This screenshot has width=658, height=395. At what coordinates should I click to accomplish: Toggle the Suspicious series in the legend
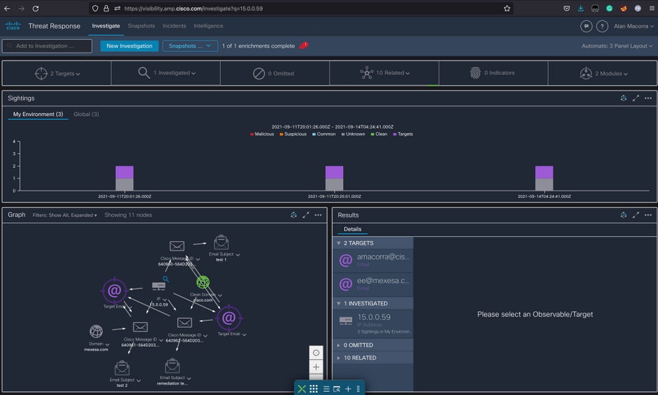tap(293, 134)
